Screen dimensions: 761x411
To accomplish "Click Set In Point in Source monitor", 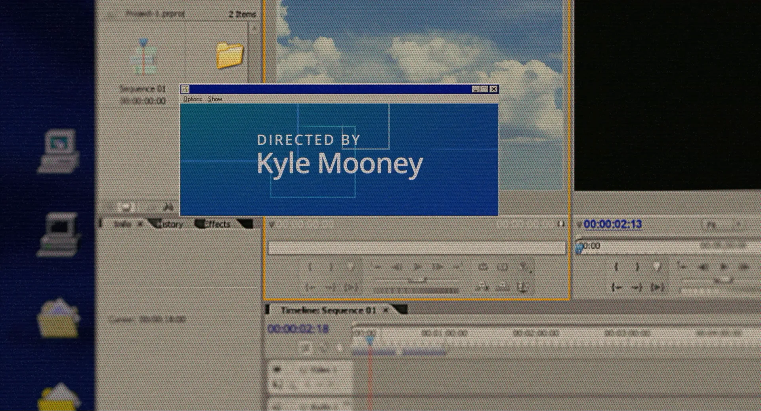I will 310,267.
